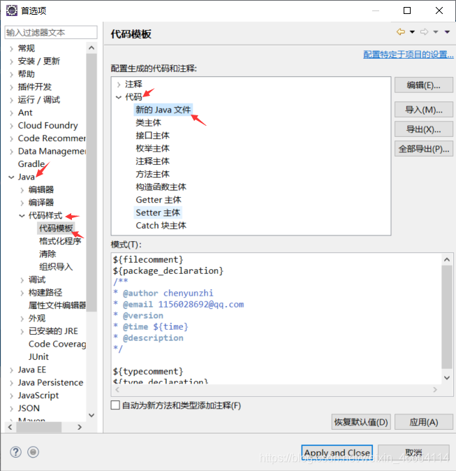Expand the Java EE node
The width and height of the screenshot is (456, 471).
coord(11,370)
